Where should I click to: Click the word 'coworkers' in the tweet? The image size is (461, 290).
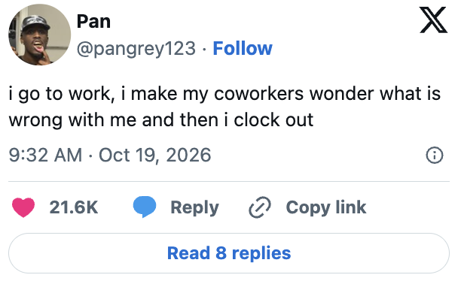coord(258,94)
